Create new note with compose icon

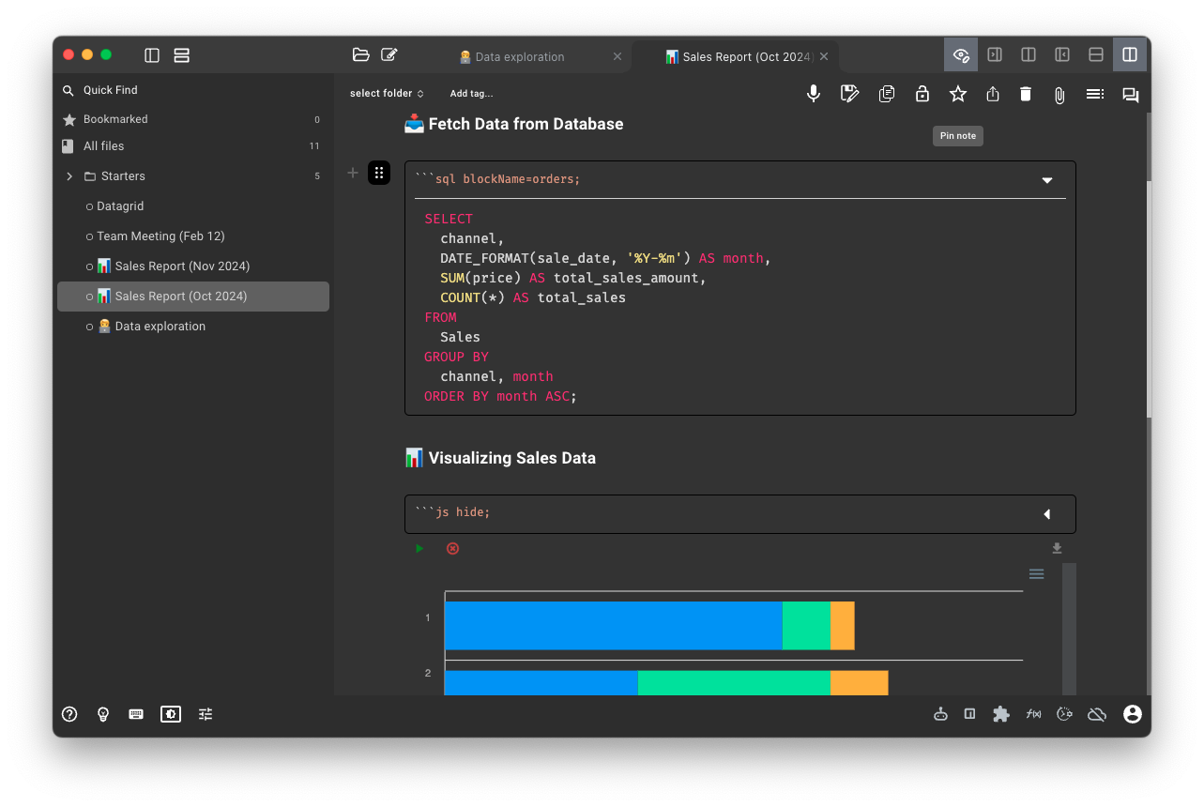tap(389, 54)
